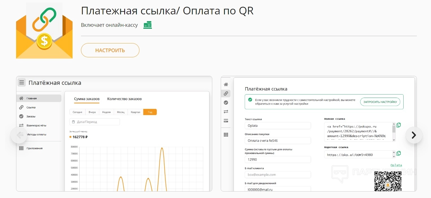Click the Сумма field containing 12990
This screenshot has width=431, height=198.
click(x=278, y=159)
